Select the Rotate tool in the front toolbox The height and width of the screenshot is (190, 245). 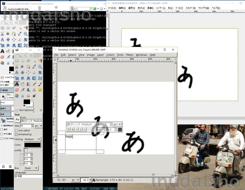point(40,73)
